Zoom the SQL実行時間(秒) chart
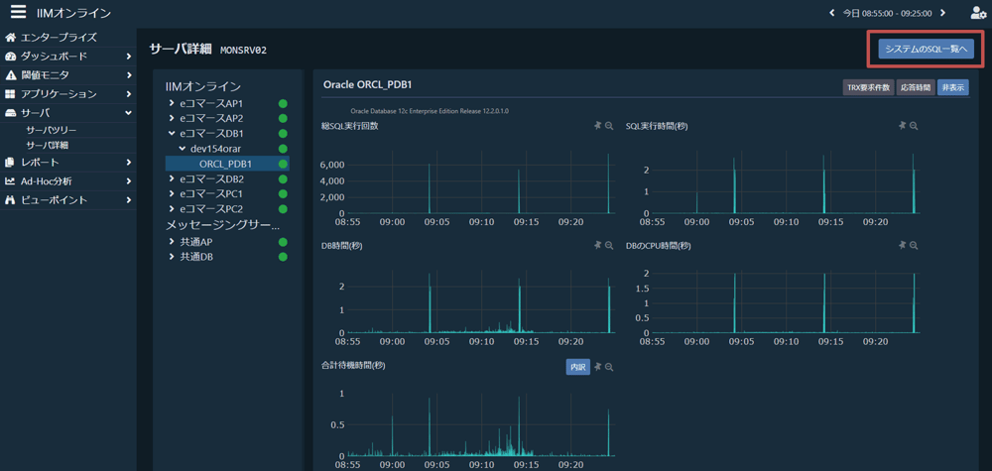The width and height of the screenshot is (992, 471). 914,126
